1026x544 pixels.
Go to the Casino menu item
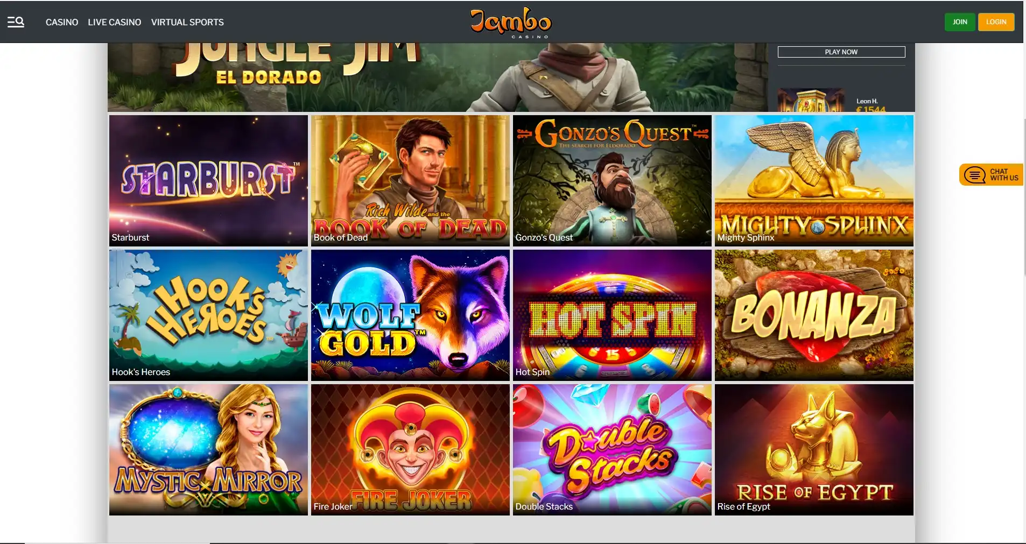point(62,22)
